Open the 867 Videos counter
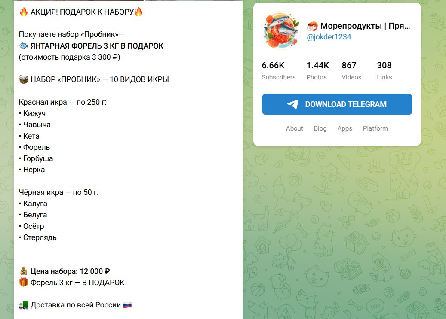446x319 pixels. (x=351, y=71)
